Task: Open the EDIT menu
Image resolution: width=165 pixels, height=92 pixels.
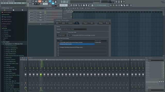Action: [5, 3]
